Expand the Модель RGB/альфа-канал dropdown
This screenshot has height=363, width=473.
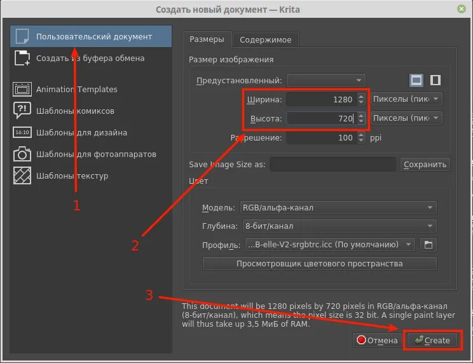coord(338,208)
